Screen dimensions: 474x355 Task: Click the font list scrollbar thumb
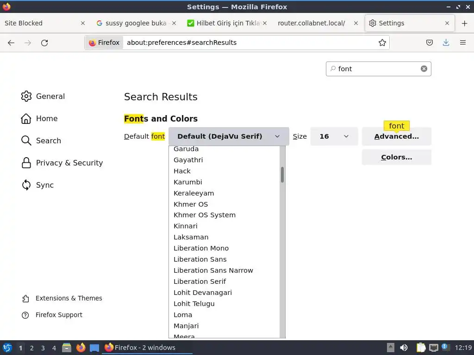click(x=282, y=175)
